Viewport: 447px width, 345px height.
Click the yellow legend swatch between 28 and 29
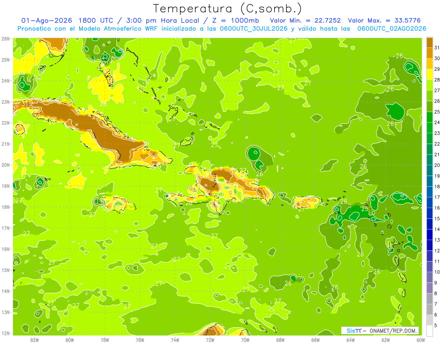(429, 74)
